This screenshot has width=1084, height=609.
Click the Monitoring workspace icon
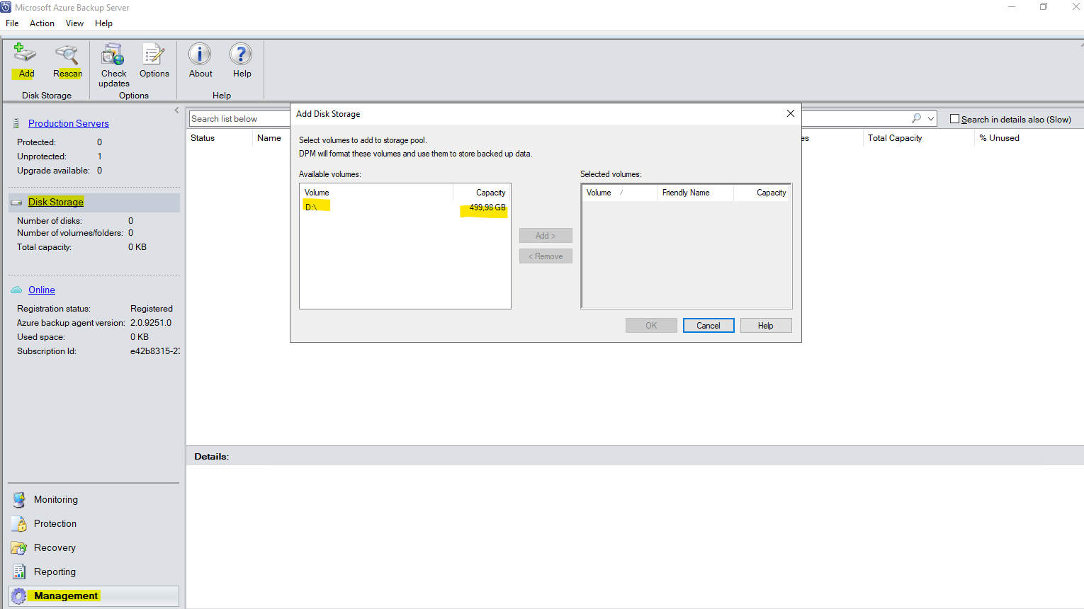point(19,500)
